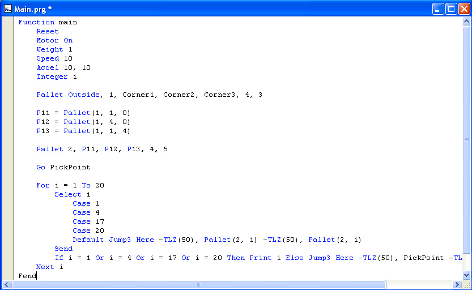Click the 'Function main' line
The height and width of the screenshot is (290, 472).
48,22
